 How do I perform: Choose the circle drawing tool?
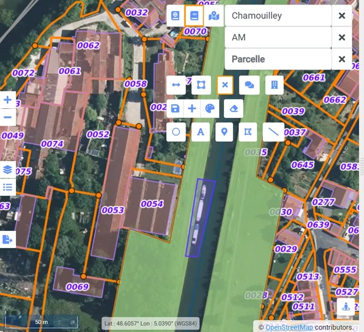[x=176, y=132]
